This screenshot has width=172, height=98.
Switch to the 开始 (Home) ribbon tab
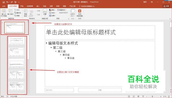tap(22, 6)
